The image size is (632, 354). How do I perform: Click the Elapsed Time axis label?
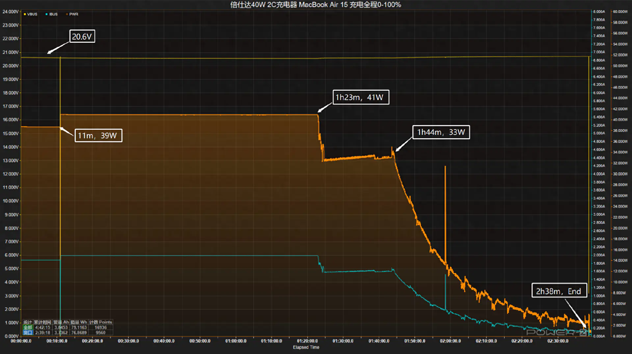click(306, 347)
